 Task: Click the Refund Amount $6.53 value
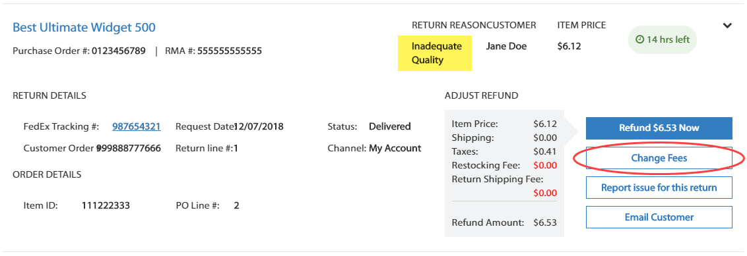[545, 222]
